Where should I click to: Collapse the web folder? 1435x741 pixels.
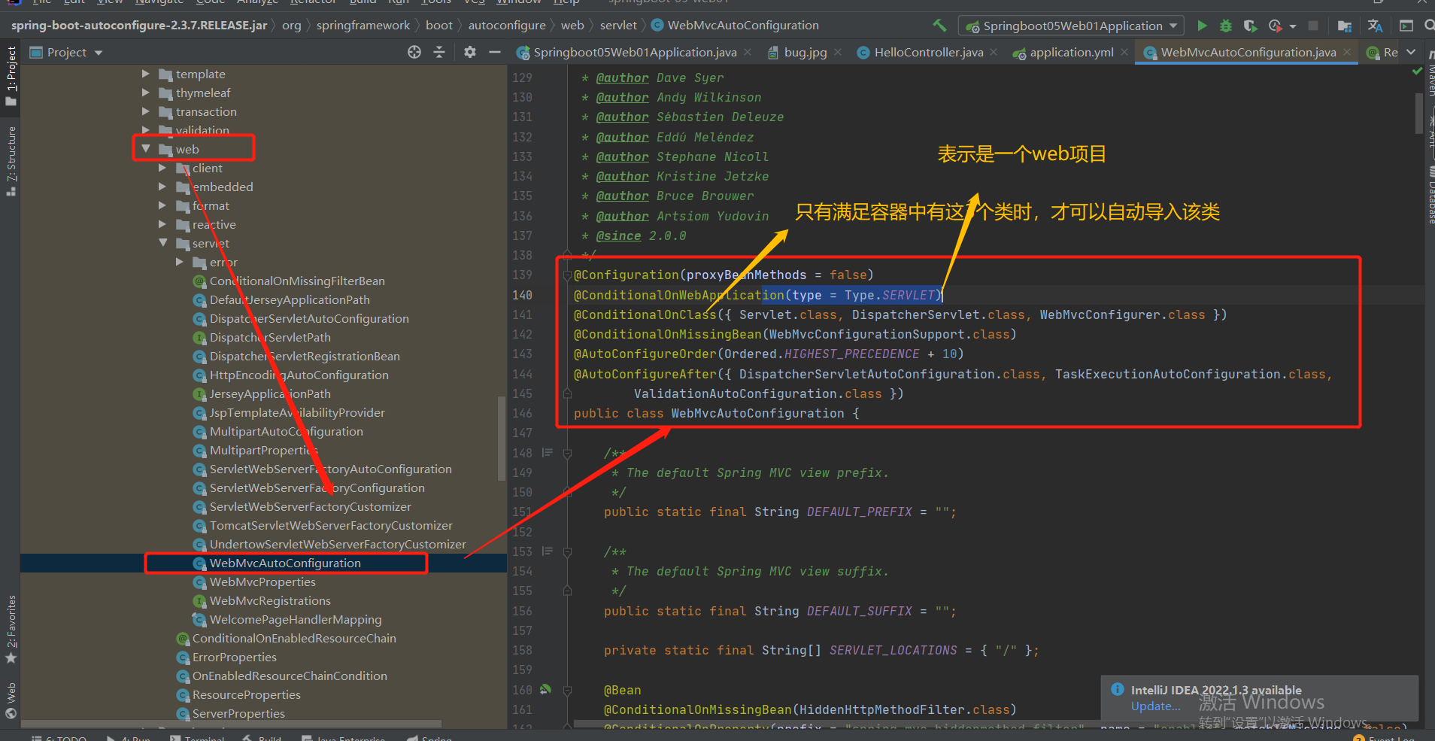pyautogui.click(x=146, y=149)
